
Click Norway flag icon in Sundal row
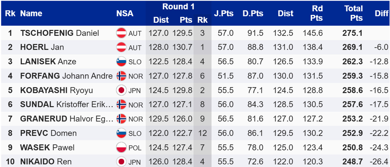point(121,105)
